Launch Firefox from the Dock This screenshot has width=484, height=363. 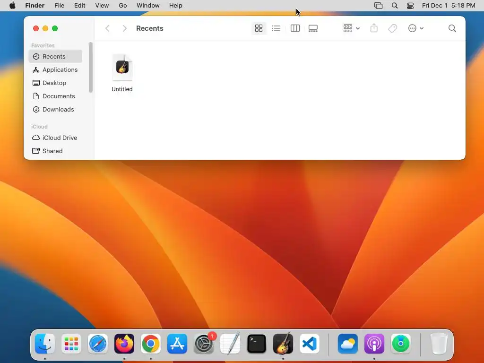(124, 344)
